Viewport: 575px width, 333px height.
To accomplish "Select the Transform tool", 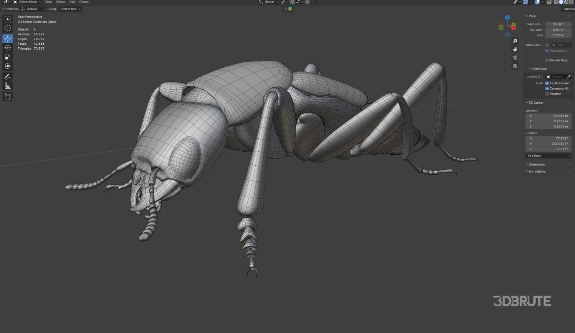I will pyautogui.click(x=8, y=66).
